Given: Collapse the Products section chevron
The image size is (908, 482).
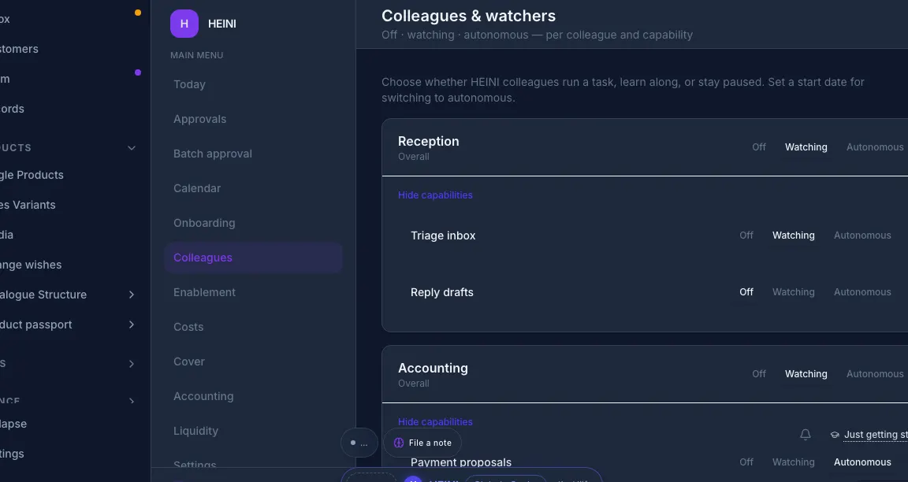Looking at the screenshot, I should click(x=132, y=147).
